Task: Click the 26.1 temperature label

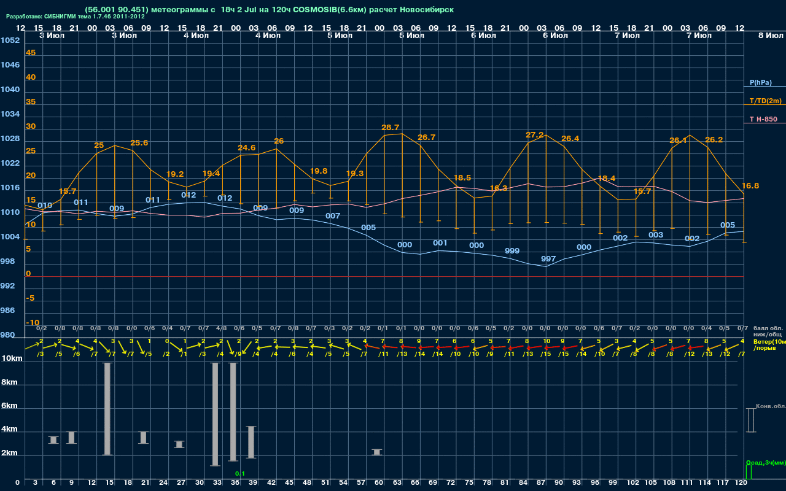Action: point(678,141)
